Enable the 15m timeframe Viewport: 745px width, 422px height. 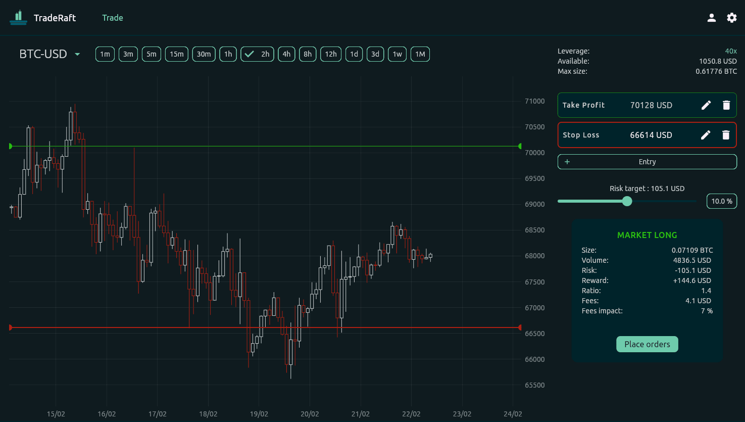pyautogui.click(x=176, y=54)
